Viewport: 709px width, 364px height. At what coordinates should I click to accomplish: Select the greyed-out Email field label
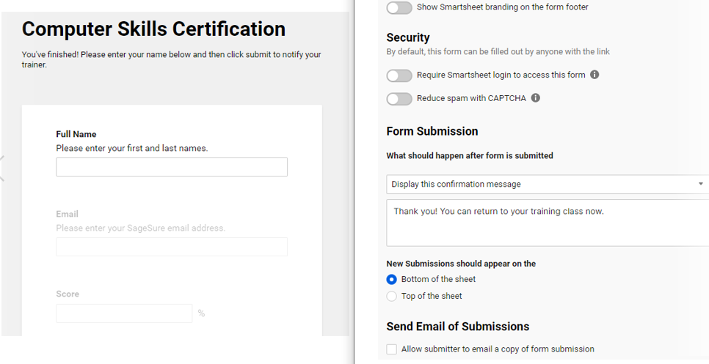point(68,214)
